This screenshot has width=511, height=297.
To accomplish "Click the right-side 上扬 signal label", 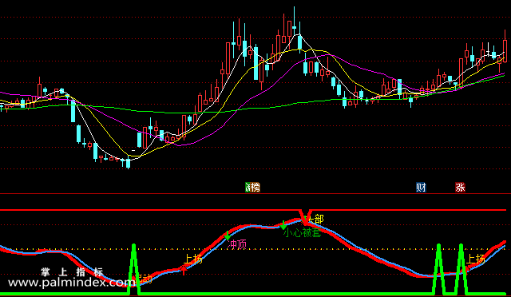I will (x=476, y=259).
